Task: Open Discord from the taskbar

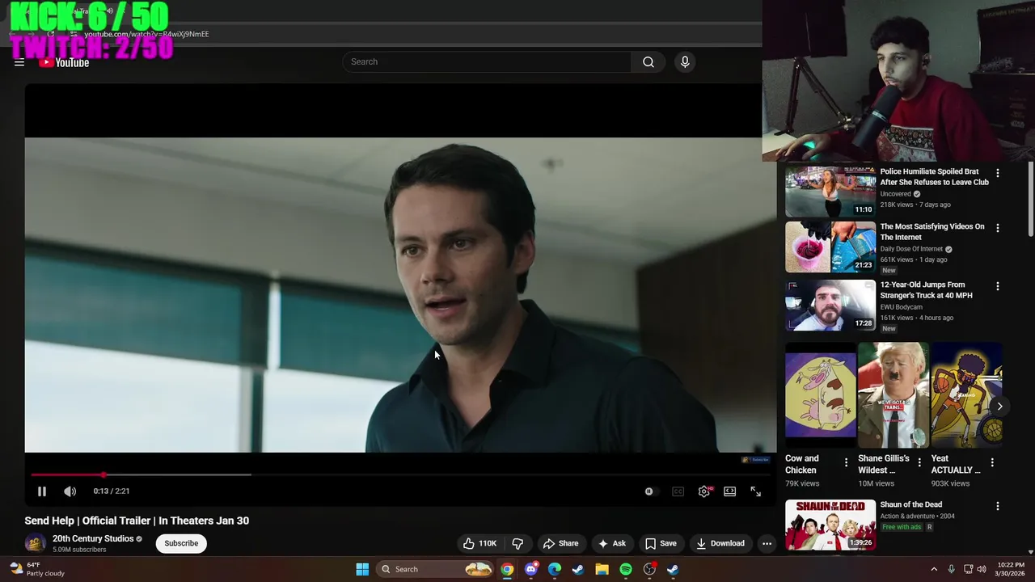Action: 530,569
